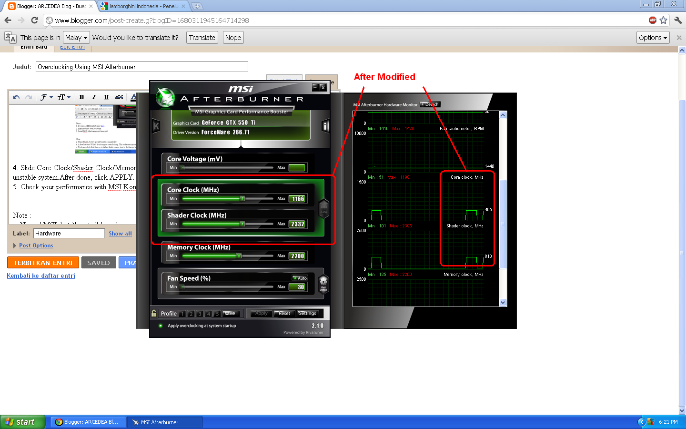
Task: Switch to the lamborghini indonesia tab
Action: [x=143, y=6]
